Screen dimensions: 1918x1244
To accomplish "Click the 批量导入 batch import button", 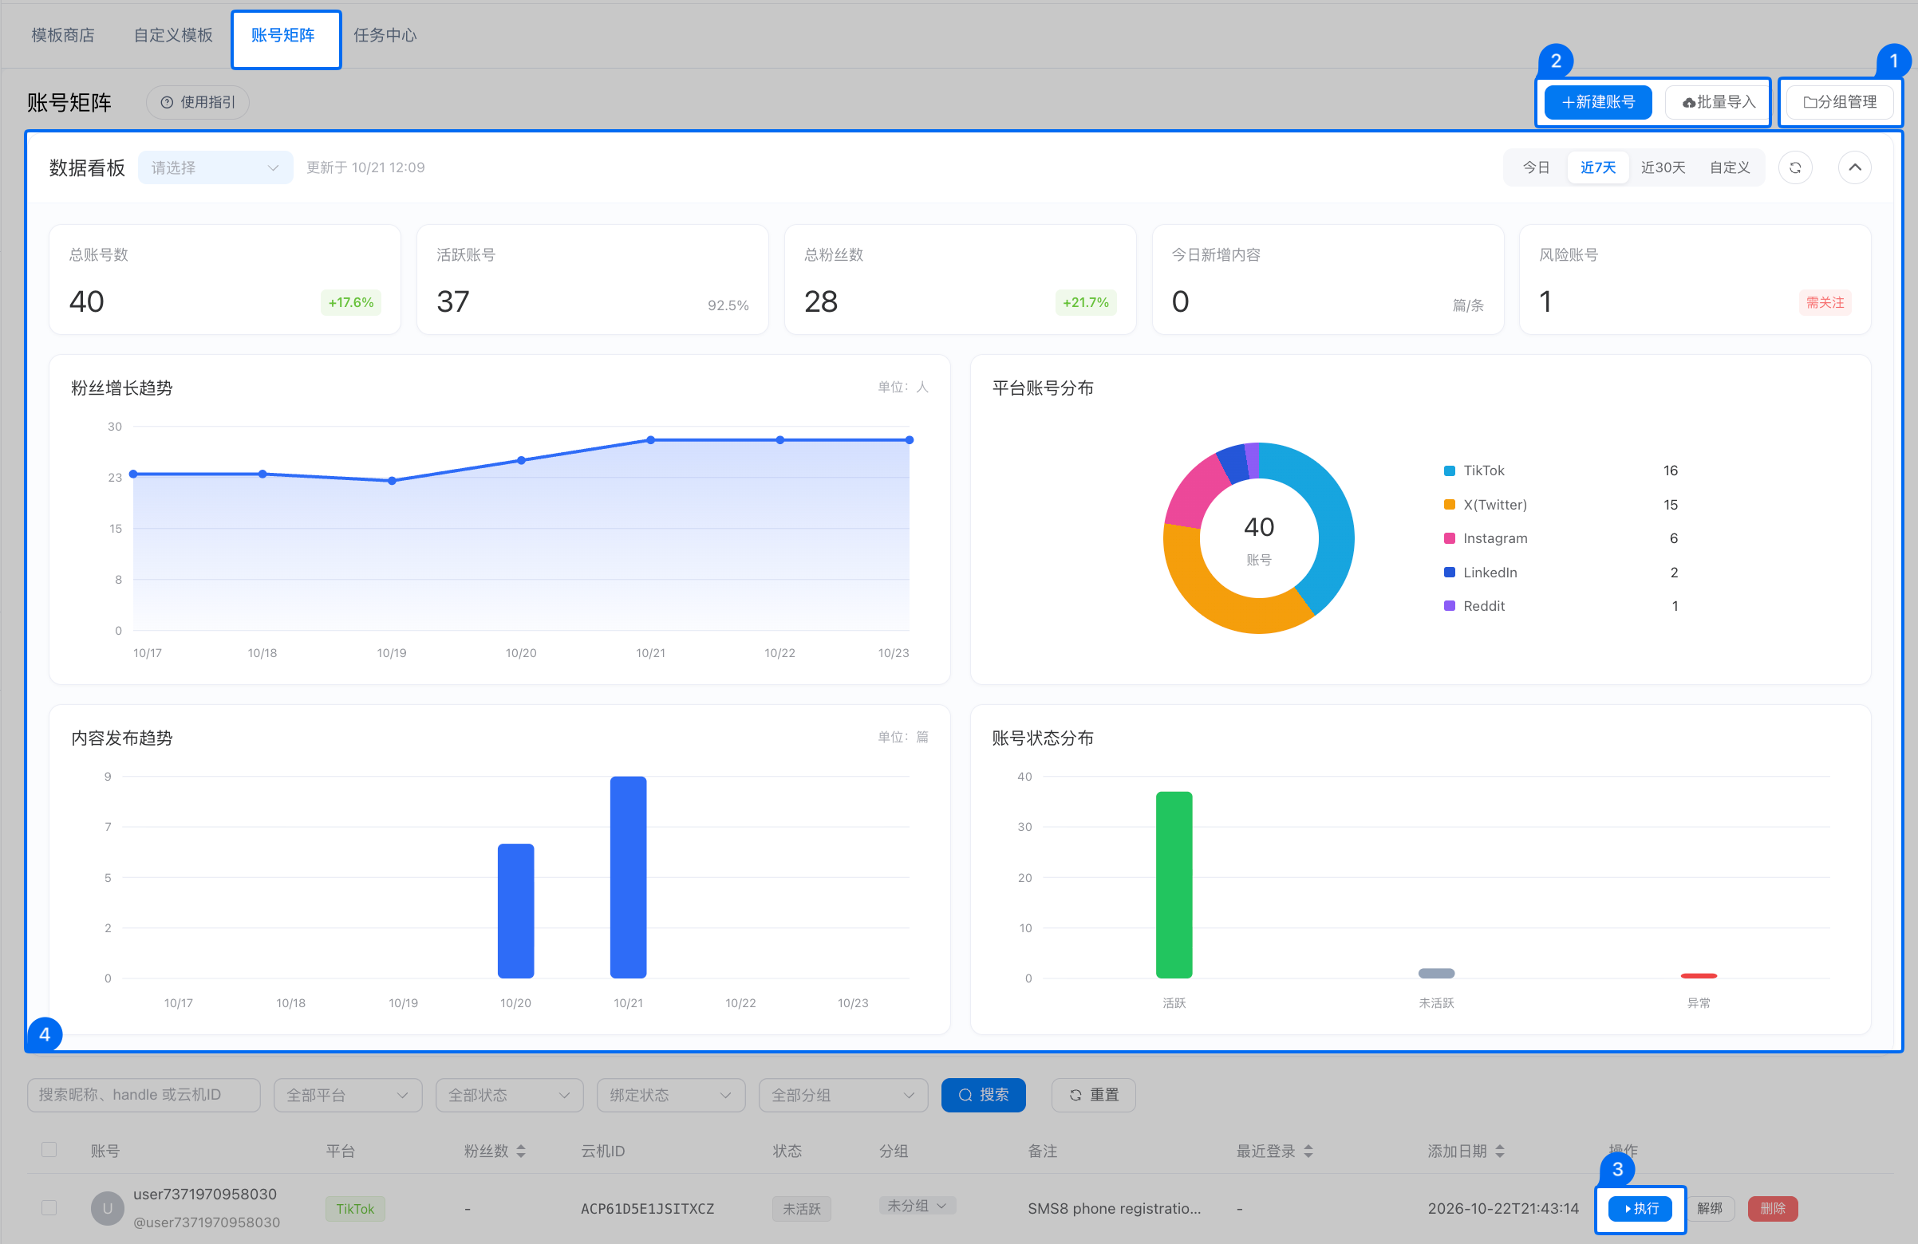I will [x=1717, y=102].
